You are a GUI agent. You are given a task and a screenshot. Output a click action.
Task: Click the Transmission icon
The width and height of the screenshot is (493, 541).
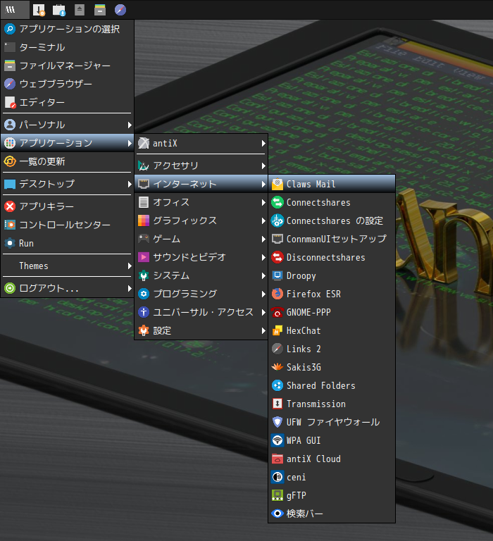277,404
